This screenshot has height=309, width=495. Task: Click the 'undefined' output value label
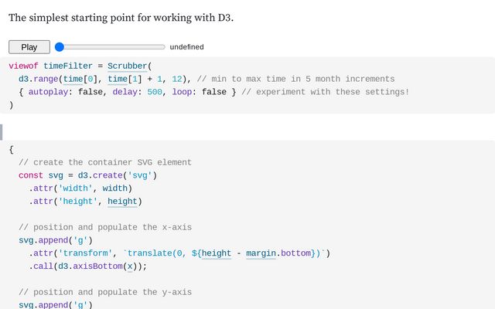[186, 47]
